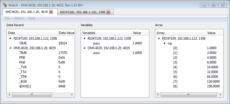Click right scroll arrow in Array panel
This screenshot has height=104, width=230.
221,95
